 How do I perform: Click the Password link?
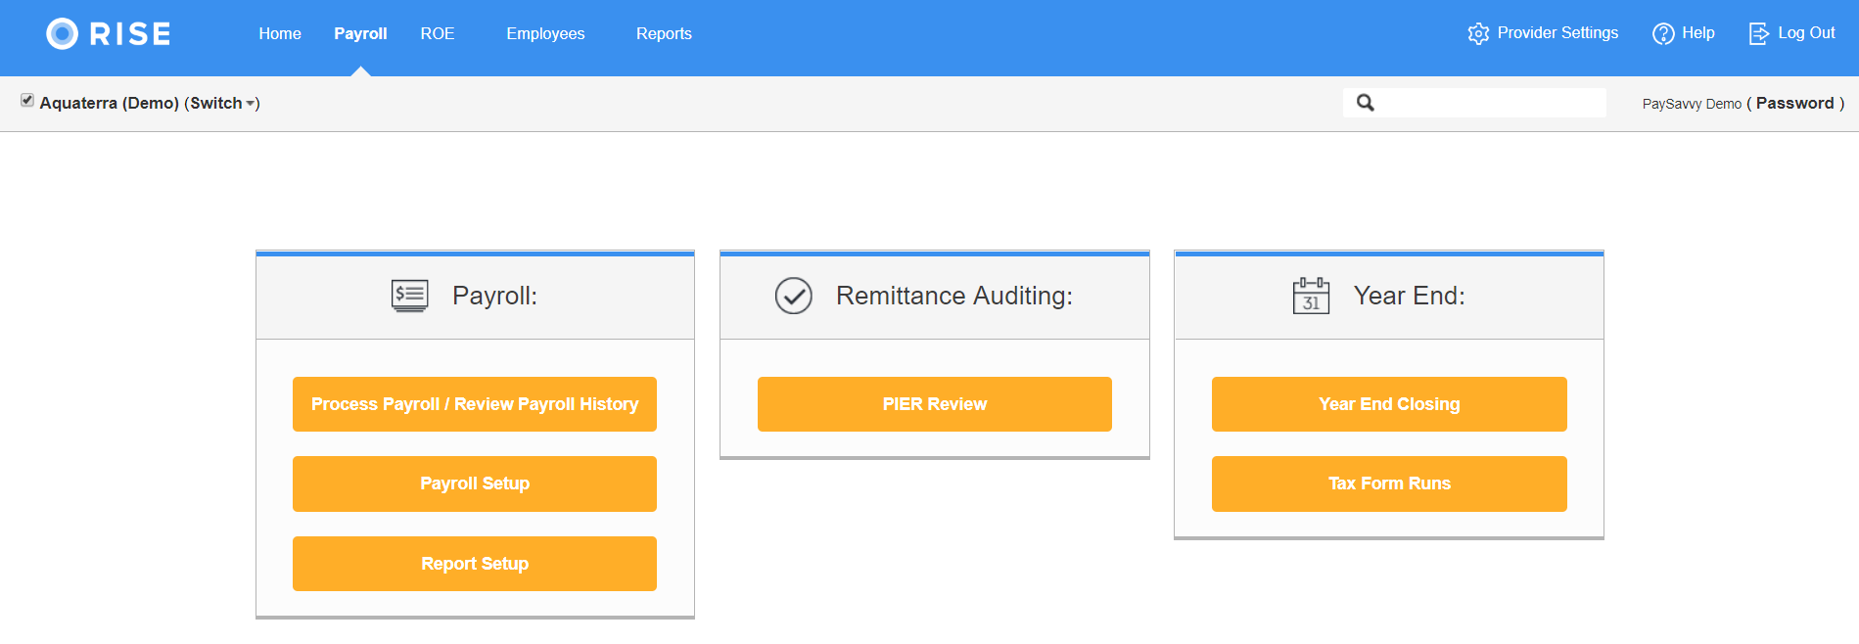(1794, 104)
